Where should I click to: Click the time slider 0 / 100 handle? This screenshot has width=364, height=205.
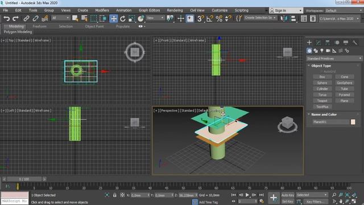(x=24, y=179)
